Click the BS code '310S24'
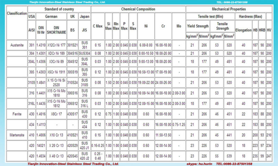This screenshot has height=166, width=278. point(72,83)
